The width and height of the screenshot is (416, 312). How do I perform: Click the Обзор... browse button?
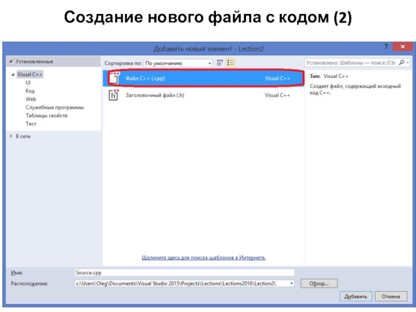tap(319, 283)
